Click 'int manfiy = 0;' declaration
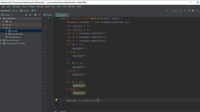This screenshot has width=200, height=112. [78, 30]
